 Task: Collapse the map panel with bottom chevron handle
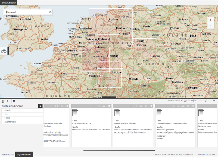coord(109,97)
